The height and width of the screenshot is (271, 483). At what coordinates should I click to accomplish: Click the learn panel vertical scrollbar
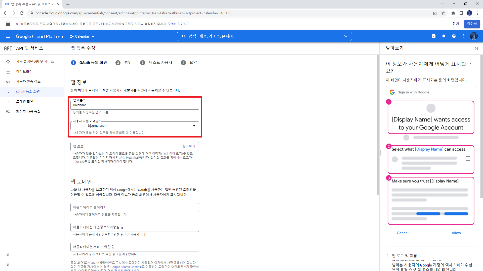(x=481, y=127)
